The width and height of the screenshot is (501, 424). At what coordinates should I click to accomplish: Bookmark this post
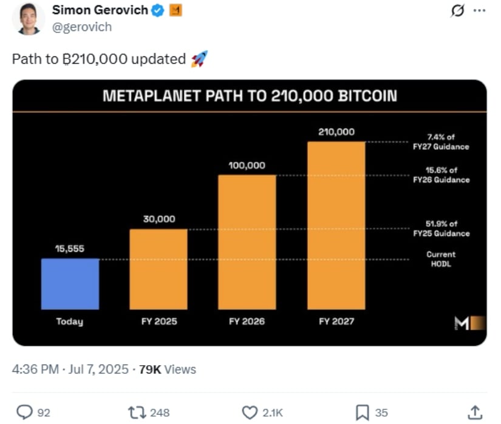coord(363,412)
